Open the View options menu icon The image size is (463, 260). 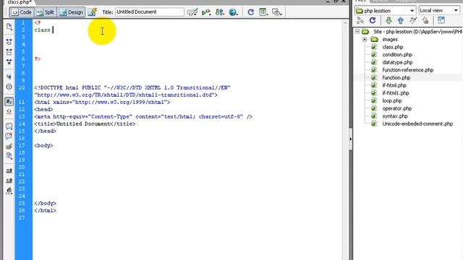coord(263,12)
